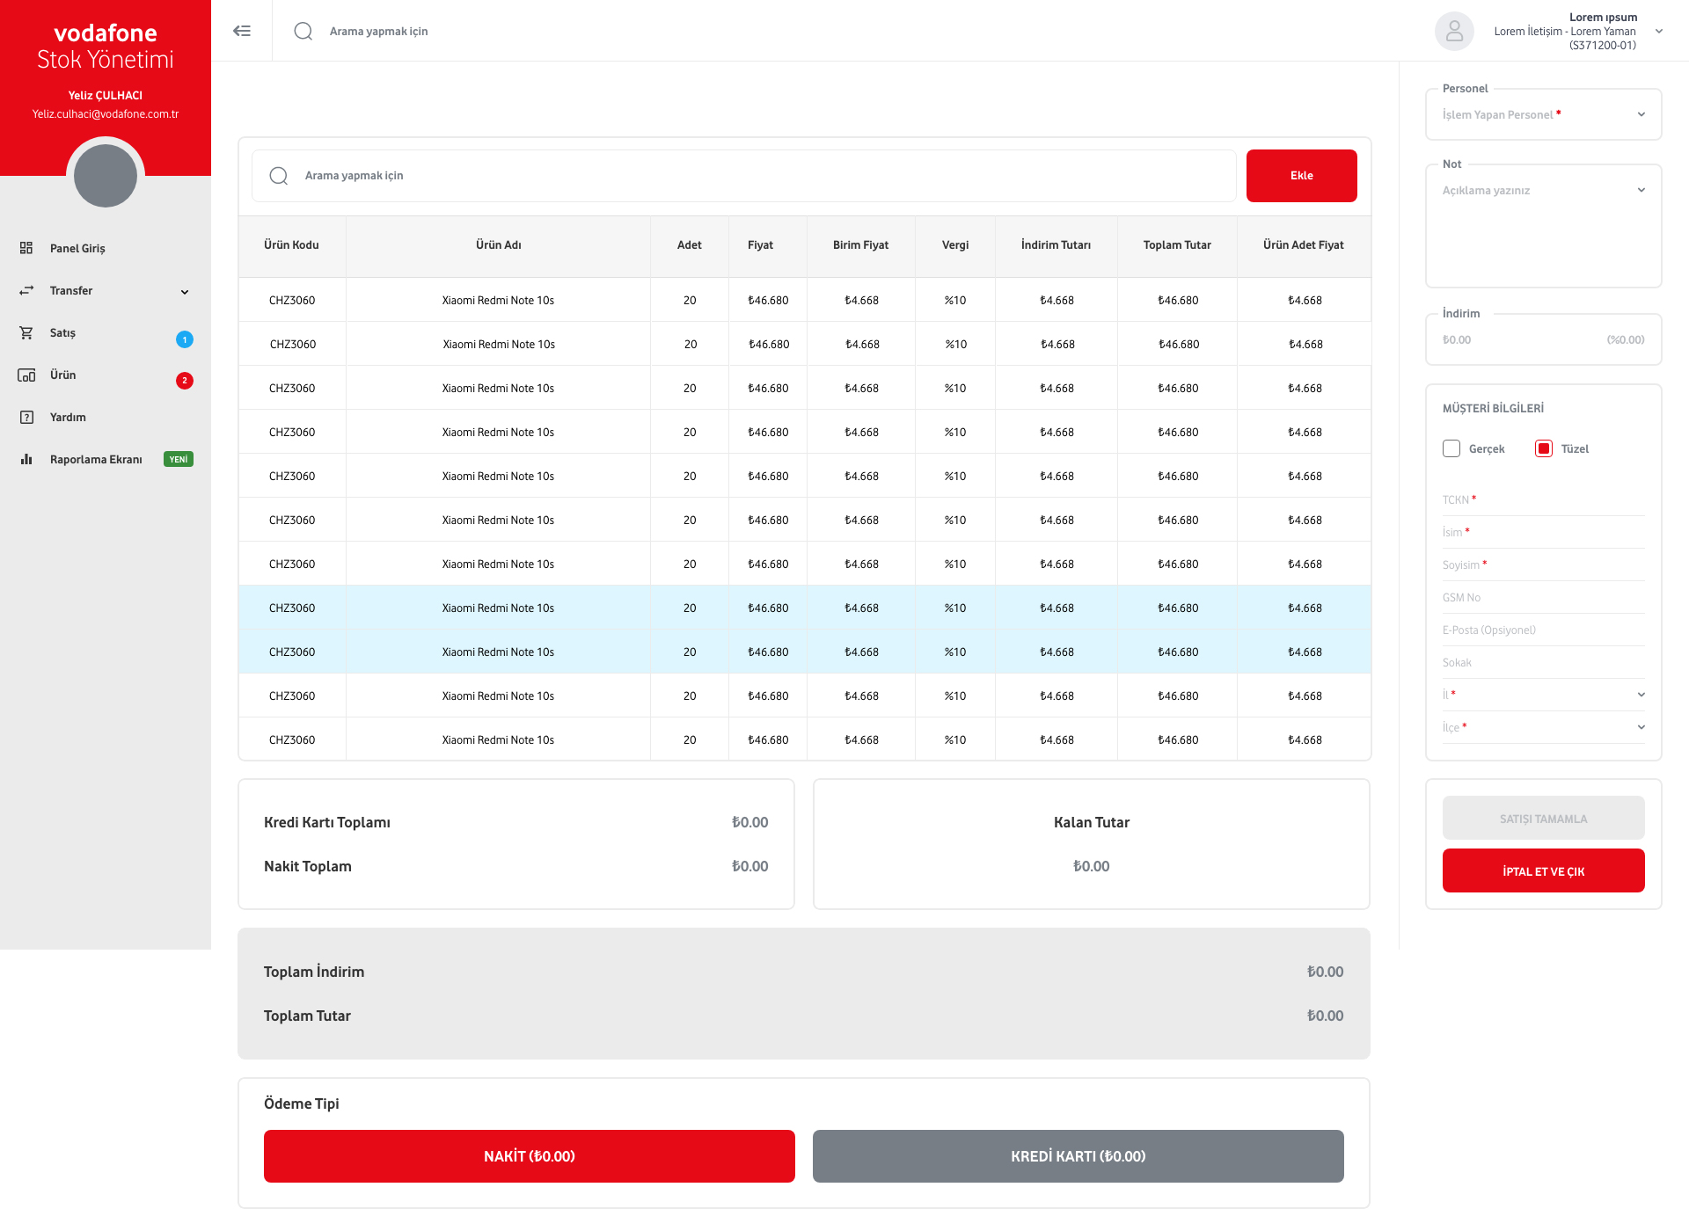
Task: Click the red Ürün notification badge
Action: 185,381
